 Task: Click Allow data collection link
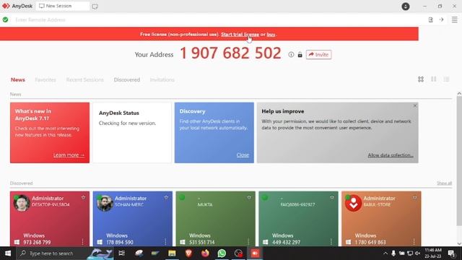coord(391,155)
